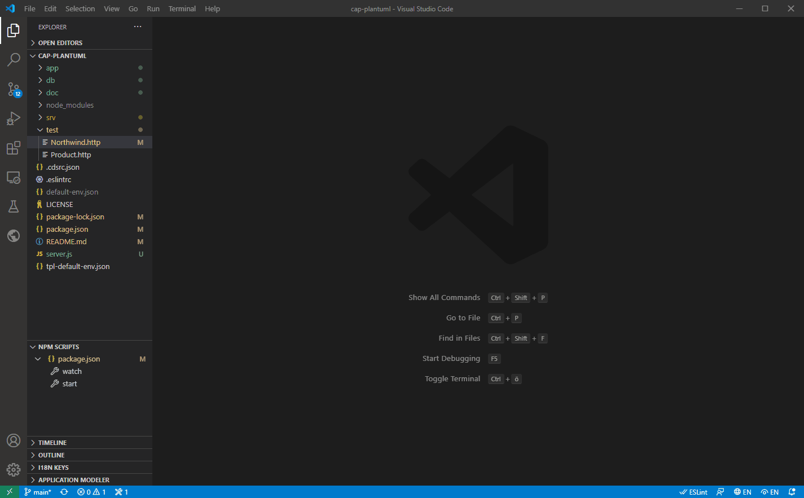
Task: Open tpl-default-env.json file
Action: coord(90,266)
